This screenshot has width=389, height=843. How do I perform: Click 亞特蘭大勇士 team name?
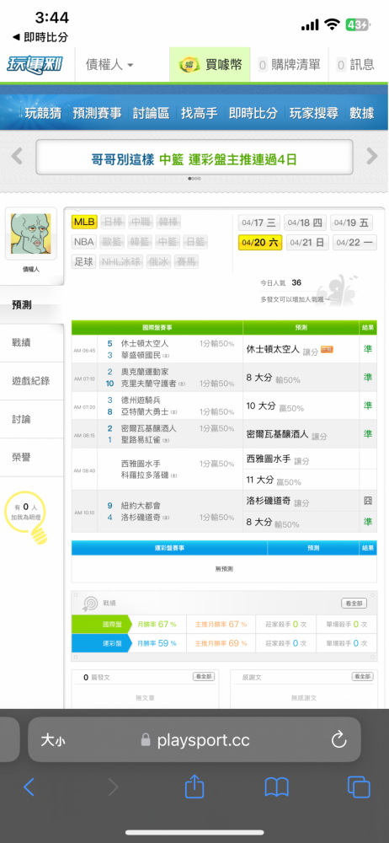click(x=145, y=412)
